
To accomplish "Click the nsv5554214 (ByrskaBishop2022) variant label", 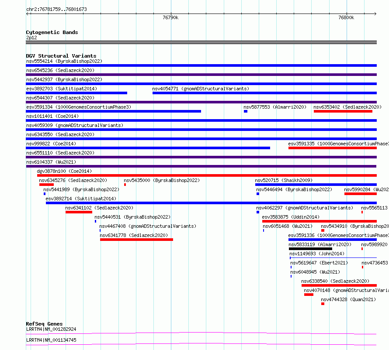I will click(64, 61).
